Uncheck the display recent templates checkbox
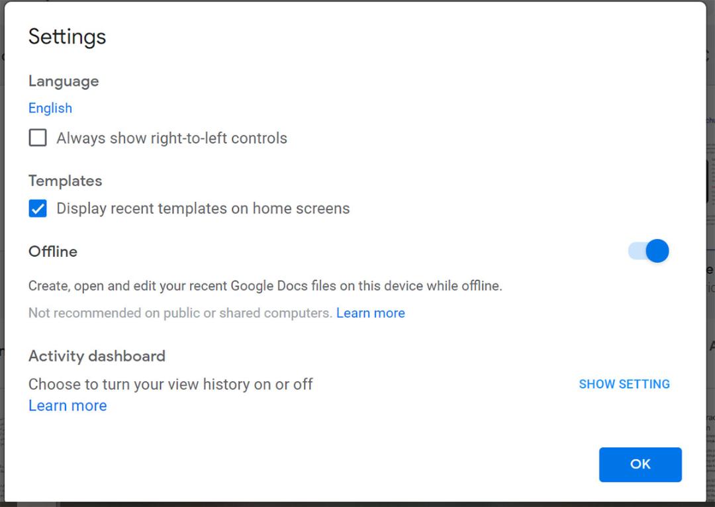This screenshot has width=715, height=507. pos(37,208)
